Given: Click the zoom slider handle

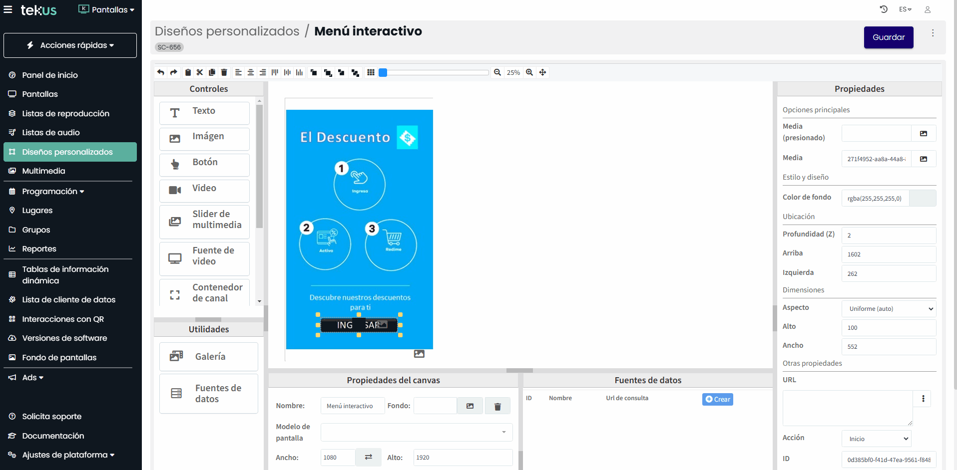Looking at the screenshot, I should coord(383,72).
